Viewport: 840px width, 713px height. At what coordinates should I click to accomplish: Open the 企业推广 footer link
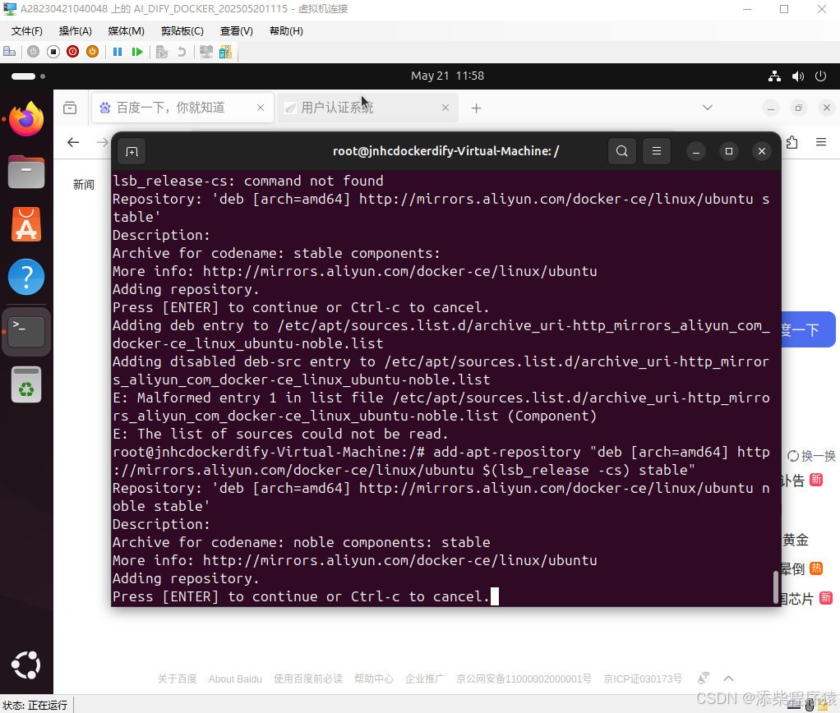(x=424, y=678)
